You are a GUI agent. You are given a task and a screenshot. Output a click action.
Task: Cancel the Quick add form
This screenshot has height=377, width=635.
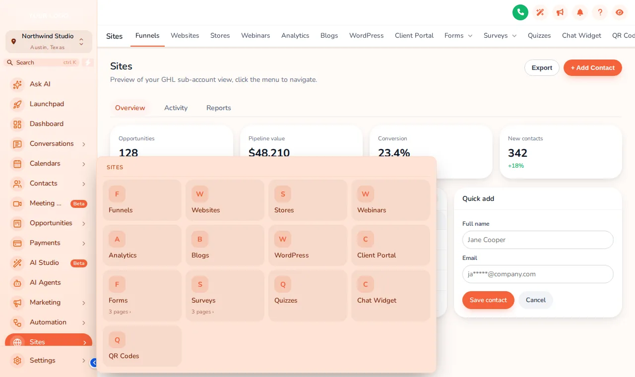pyautogui.click(x=536, y=300)
